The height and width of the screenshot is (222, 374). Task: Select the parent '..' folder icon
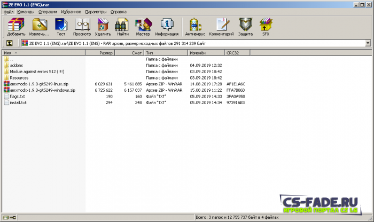pos(6,59)
